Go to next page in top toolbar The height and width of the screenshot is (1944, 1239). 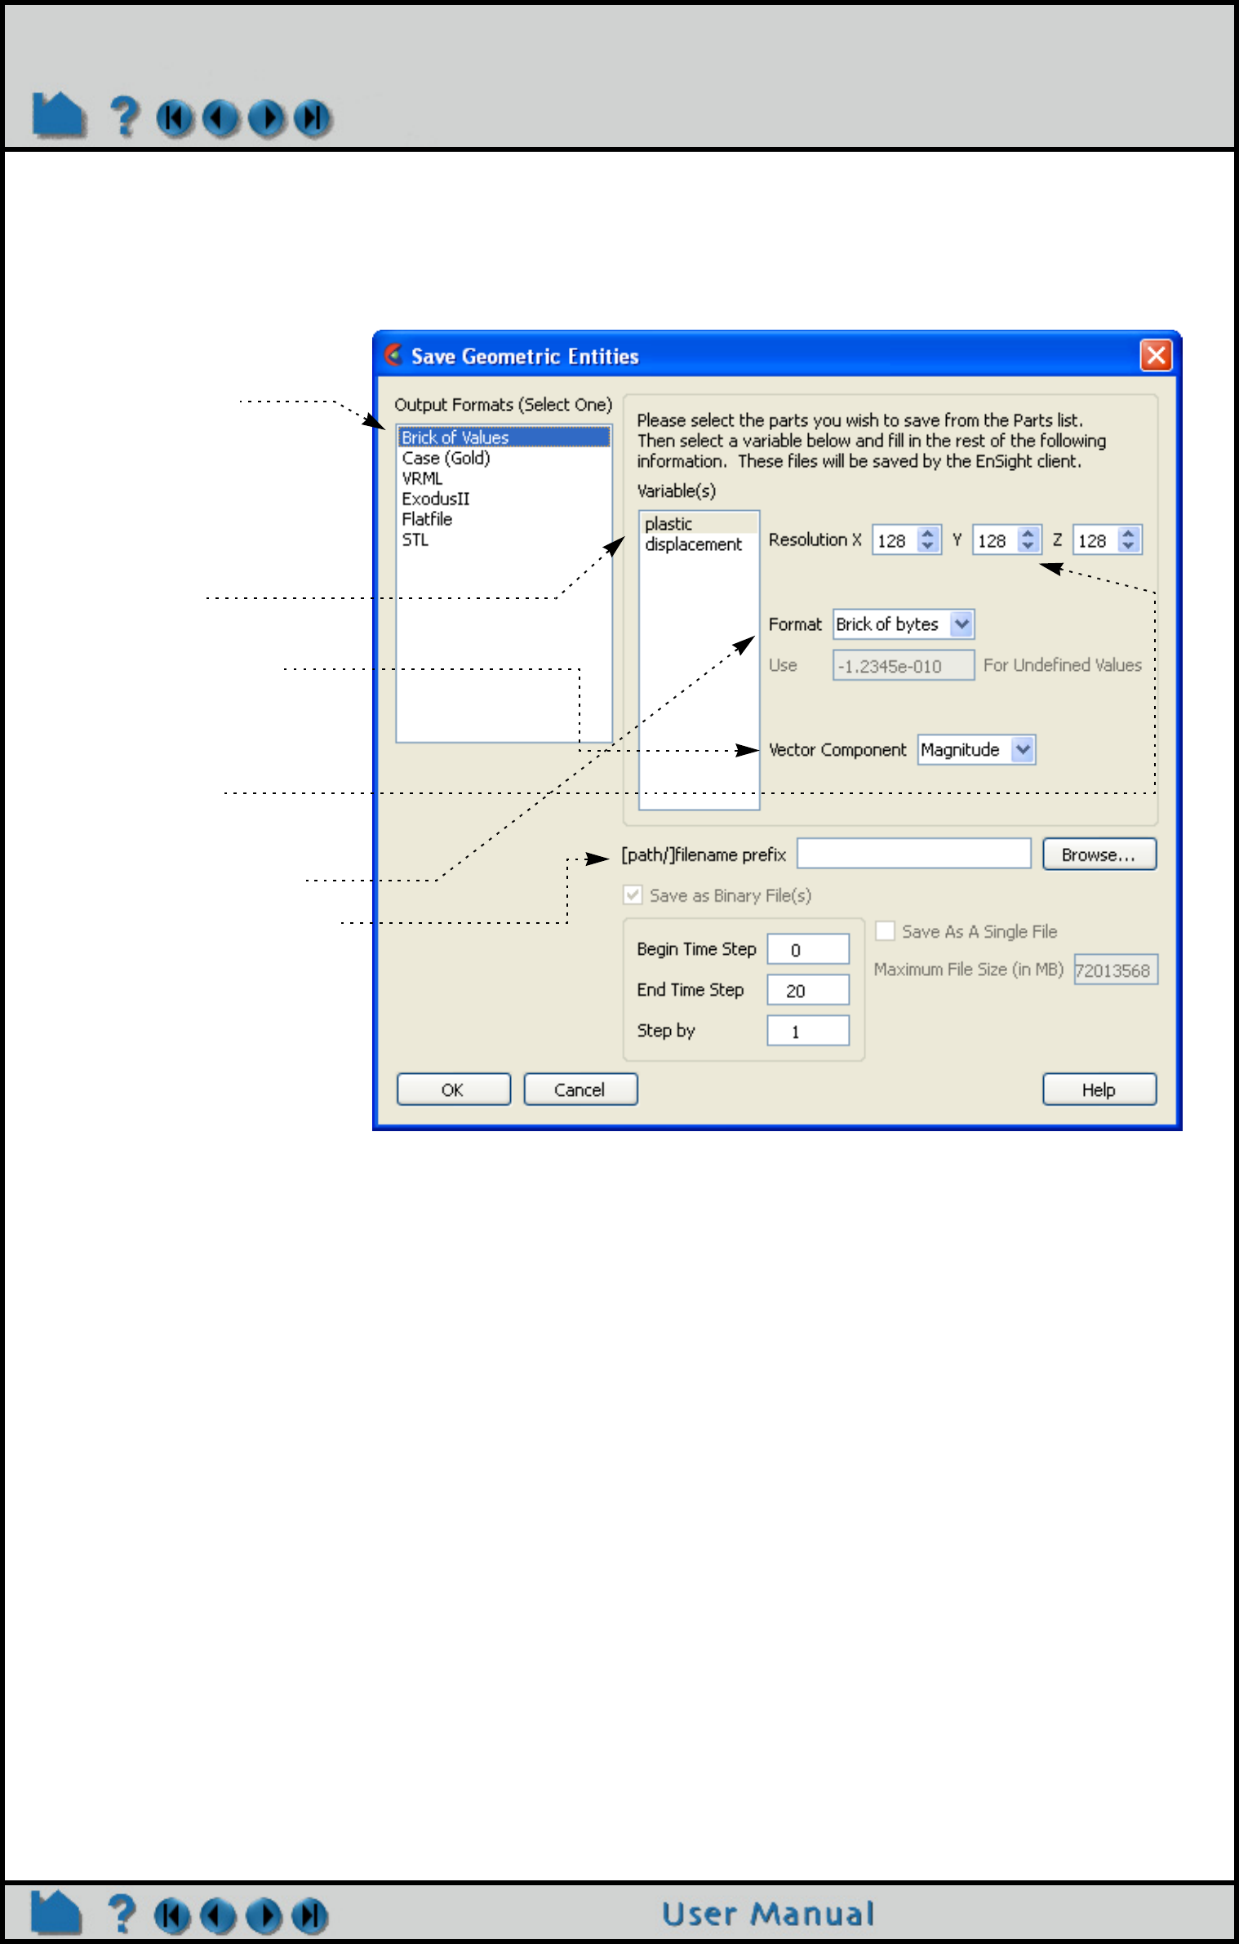267,118
